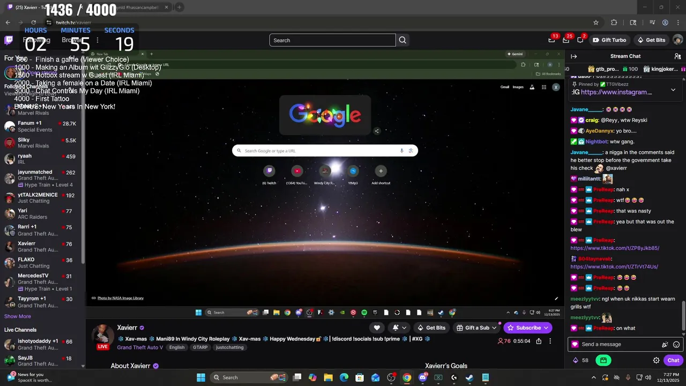Click the Twitch search input field

[x=332, y=40]
